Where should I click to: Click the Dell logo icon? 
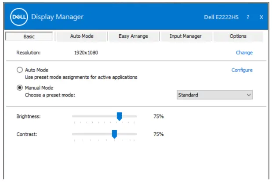[x=19, y=17]
